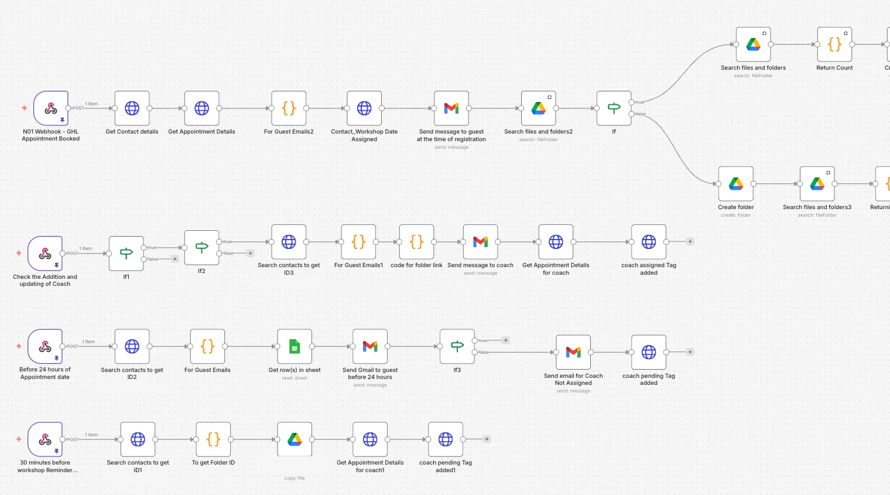The height and width of the screenshot is (495, 890).
Task: Open the coach pending Tag added1 node
Action: 446,439
